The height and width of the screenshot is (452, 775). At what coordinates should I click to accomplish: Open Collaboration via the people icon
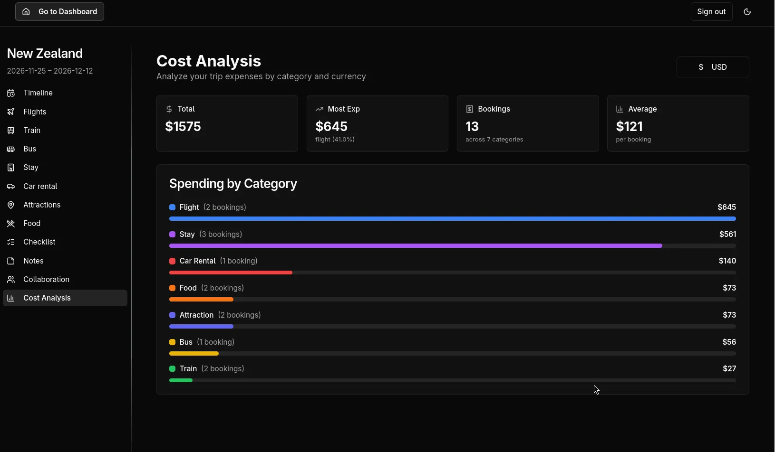pyautogui.click(x=11, y=279)
